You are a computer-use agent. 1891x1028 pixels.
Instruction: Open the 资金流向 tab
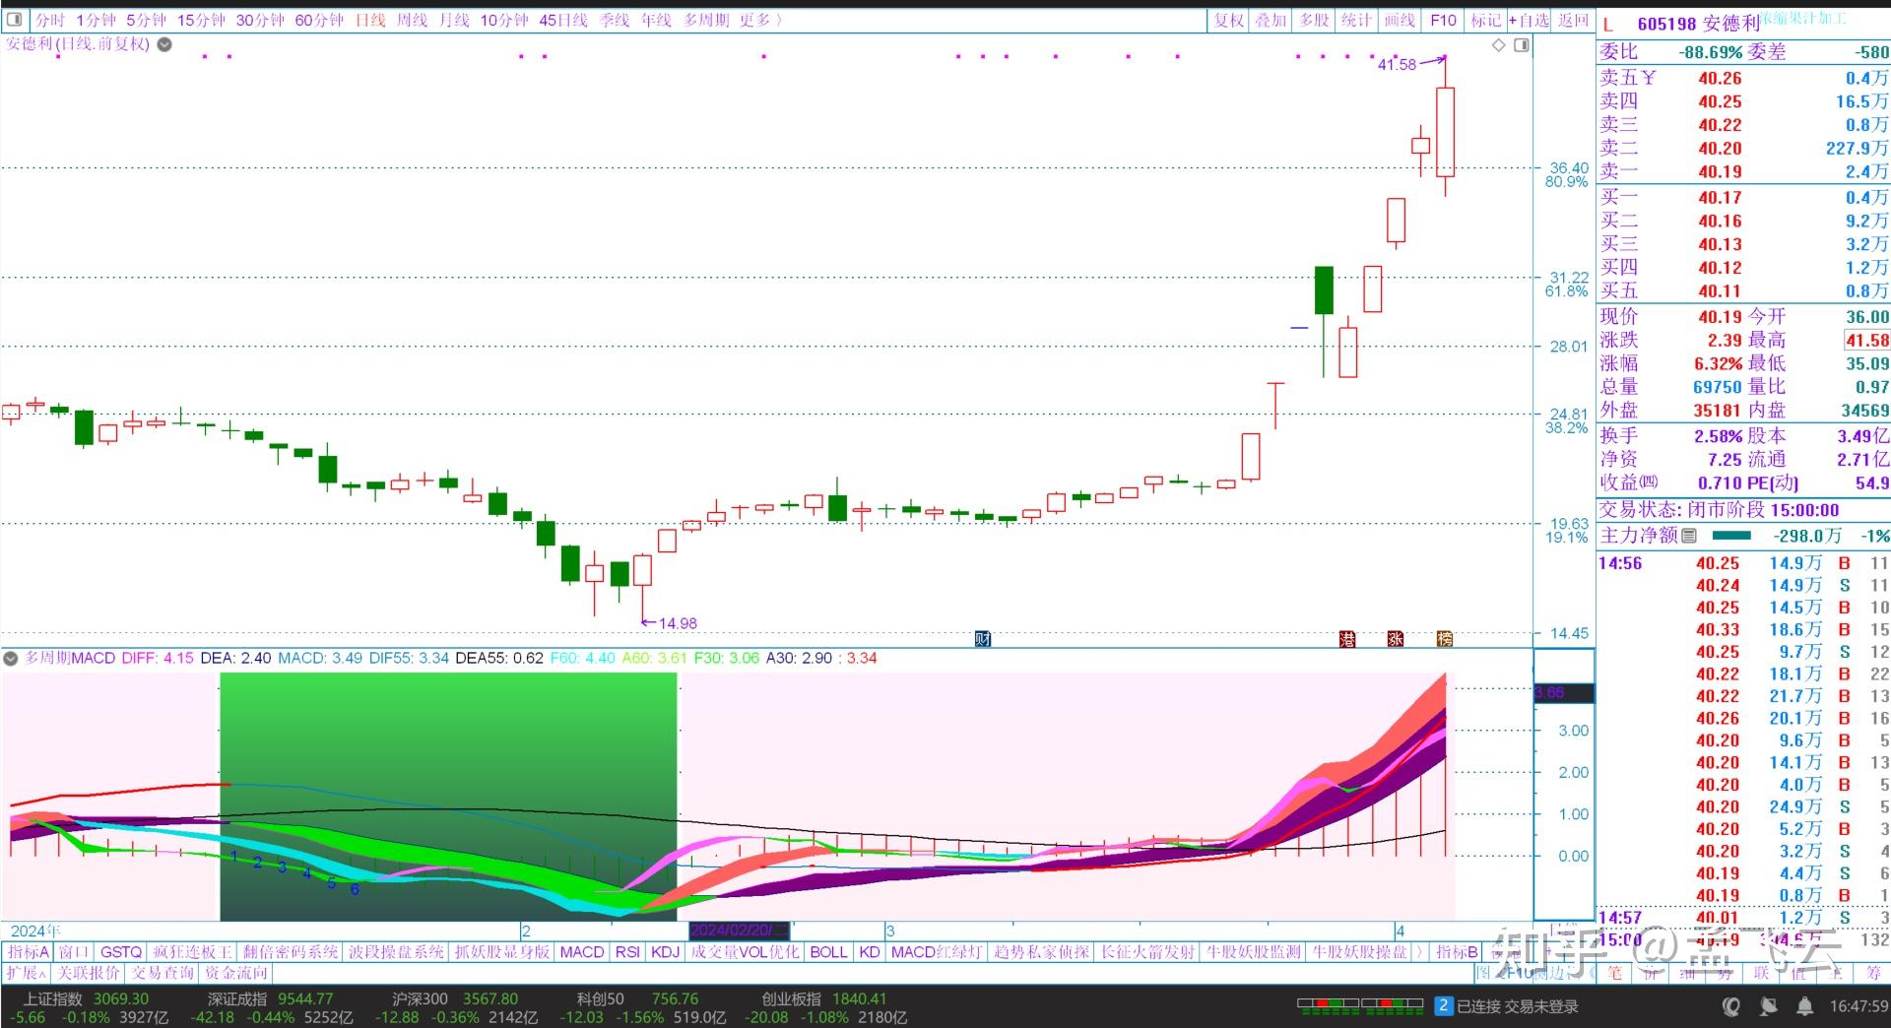pyautogui.click(x=234, y=973)
